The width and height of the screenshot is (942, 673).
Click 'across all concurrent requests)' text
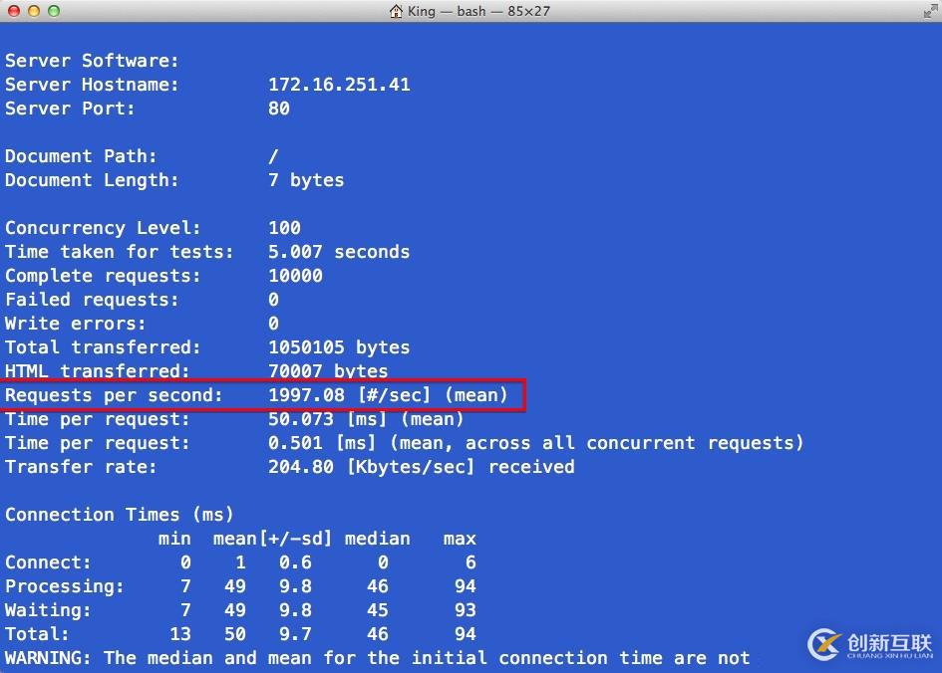(634, 443)
